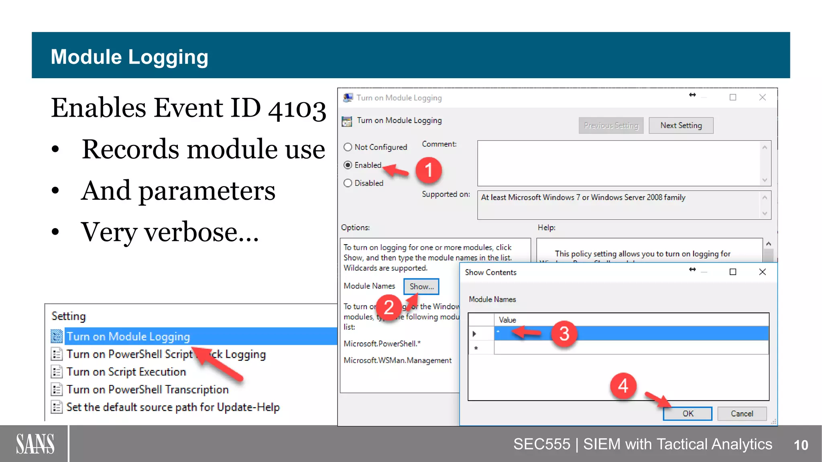This screenshot has height=462, width=822.
Task: Click the Help pane scroll up arrow
Action: pyautogui.click(x=769, y=244)
